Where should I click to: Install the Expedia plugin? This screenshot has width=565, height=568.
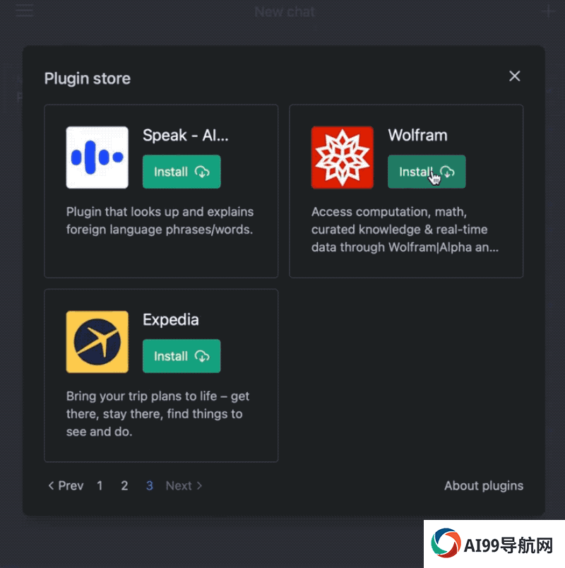pos(182,356)
